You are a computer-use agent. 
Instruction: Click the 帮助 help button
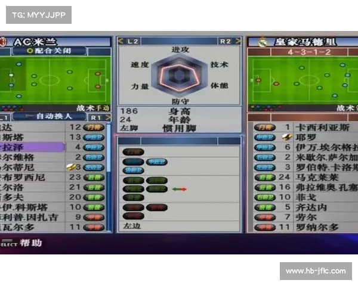30,243
